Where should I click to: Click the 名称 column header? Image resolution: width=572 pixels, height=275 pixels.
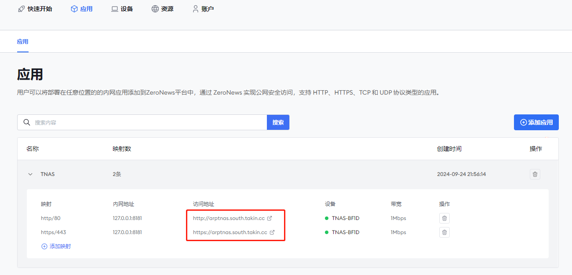33,149
